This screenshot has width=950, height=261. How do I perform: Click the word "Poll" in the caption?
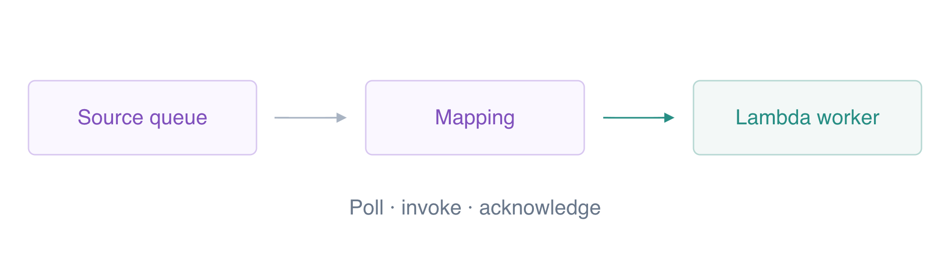366,208
